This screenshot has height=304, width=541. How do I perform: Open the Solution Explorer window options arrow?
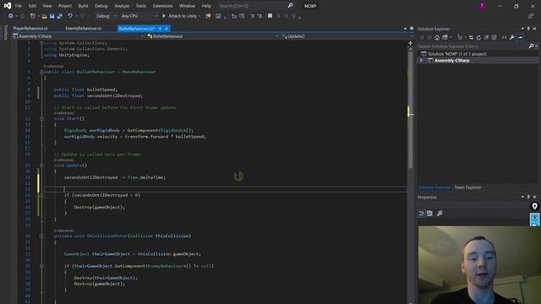point(522,29)
